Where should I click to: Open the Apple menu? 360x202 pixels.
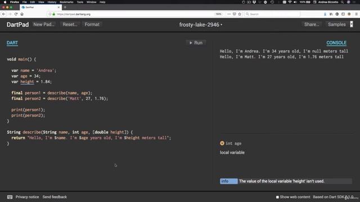coord(5,2)
